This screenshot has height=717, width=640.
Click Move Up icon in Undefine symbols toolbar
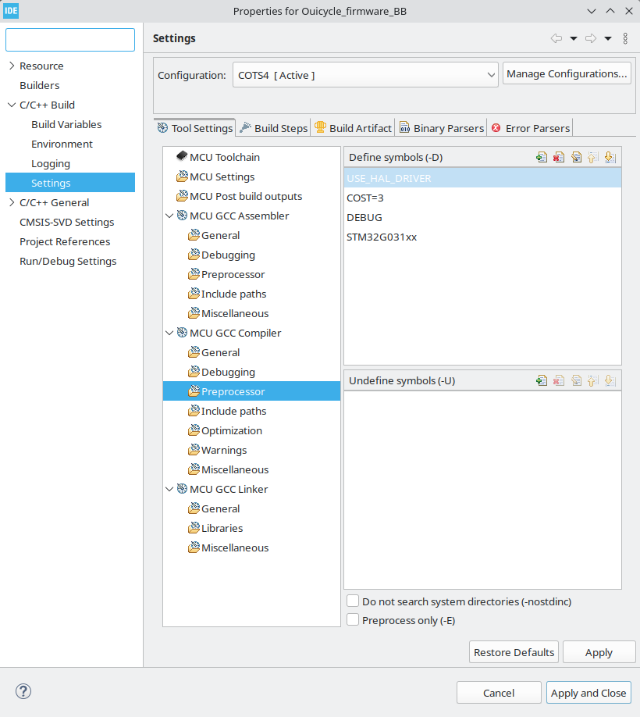click(x=592, y=380)
